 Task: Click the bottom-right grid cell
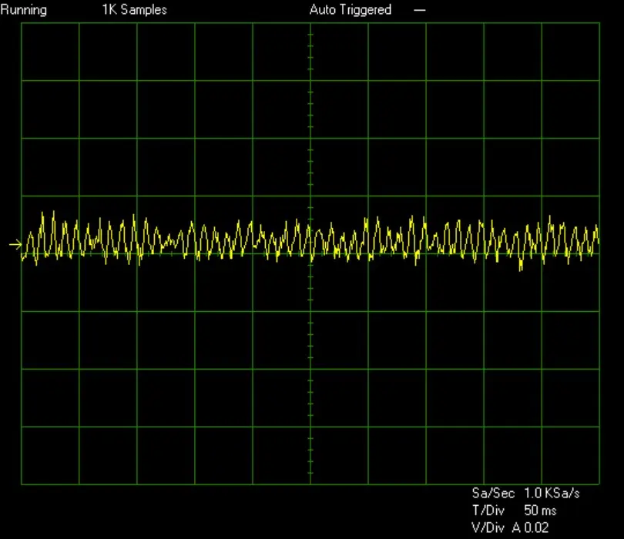570,456
